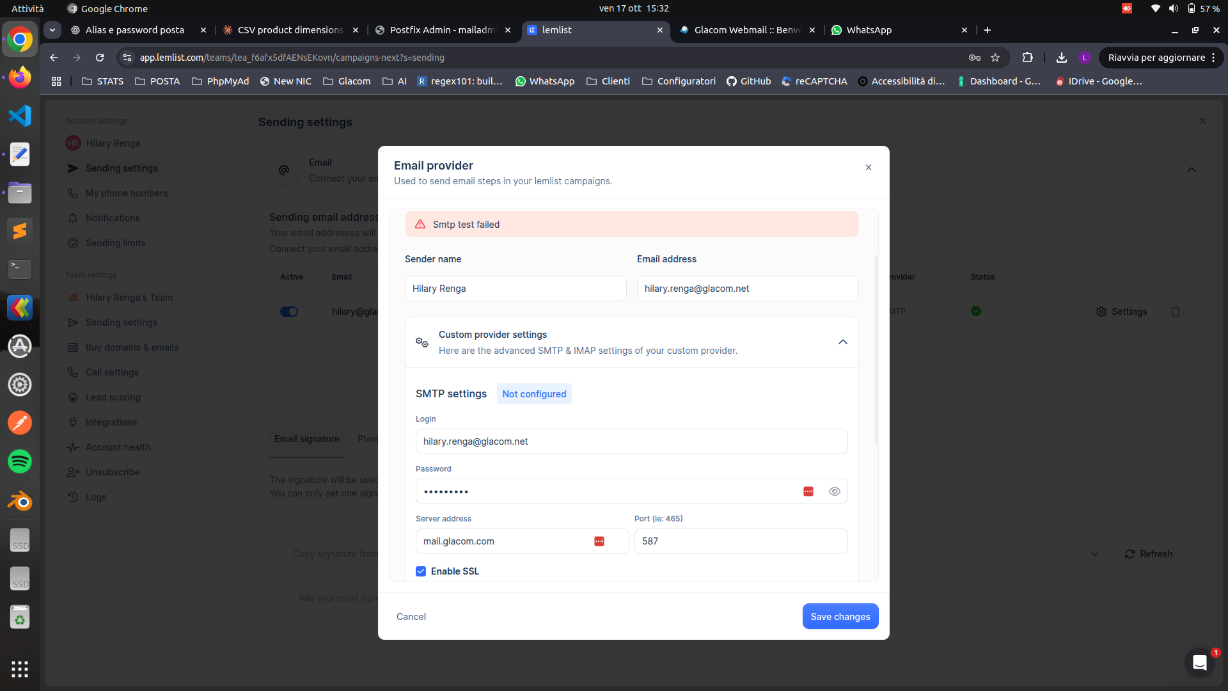Click password manager icon in Server address field

(x=599, y=541)
